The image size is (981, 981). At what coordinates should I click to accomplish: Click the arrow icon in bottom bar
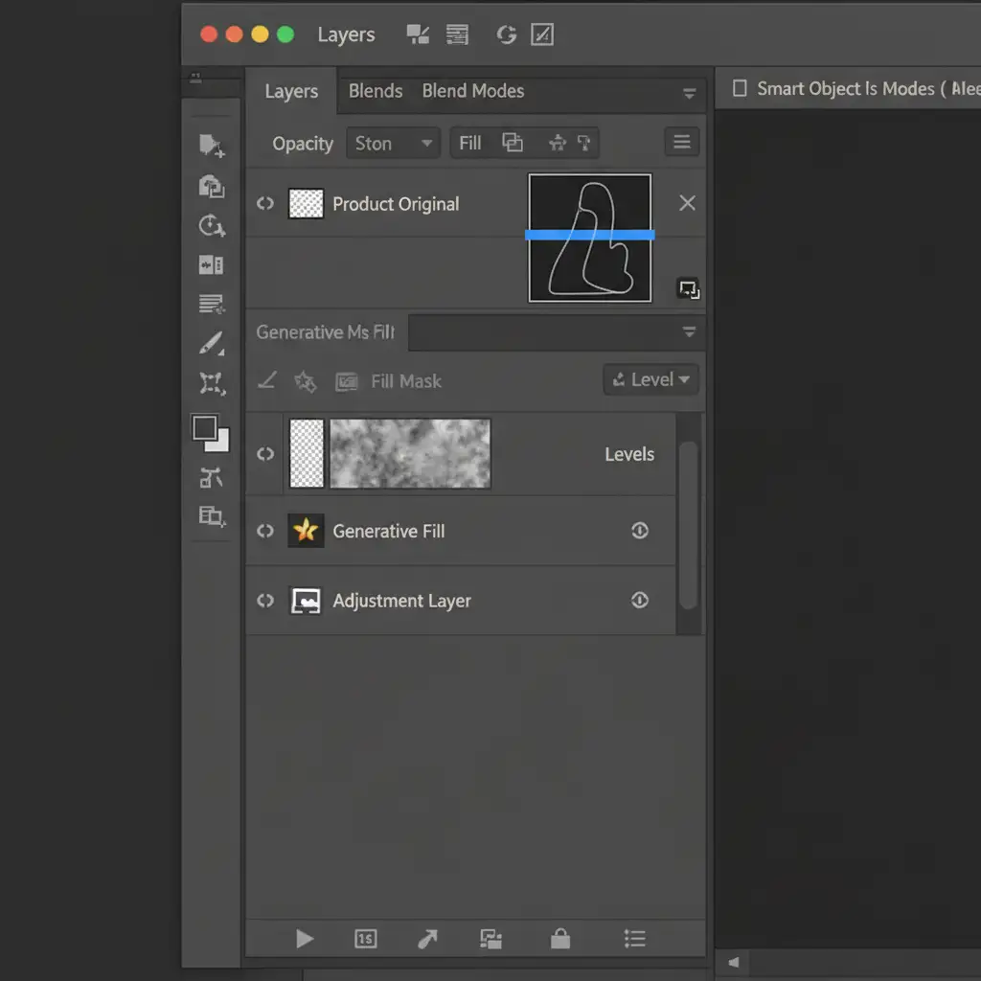pos(428,939)
